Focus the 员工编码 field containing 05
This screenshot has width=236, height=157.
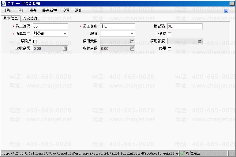tap(50, 26)
